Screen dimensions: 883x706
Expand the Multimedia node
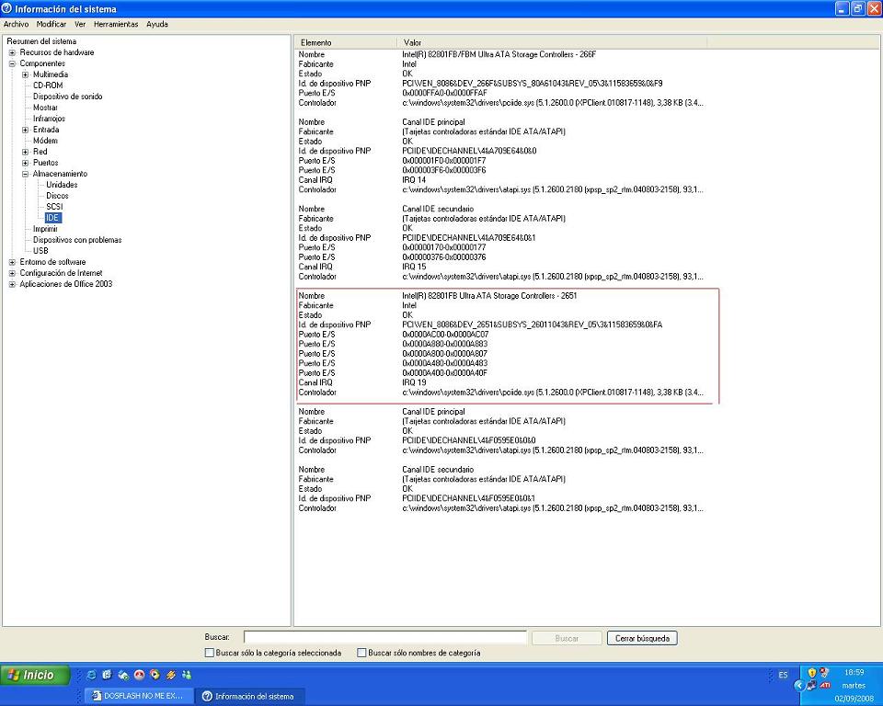pyautogui.click(x=25, y=74)
